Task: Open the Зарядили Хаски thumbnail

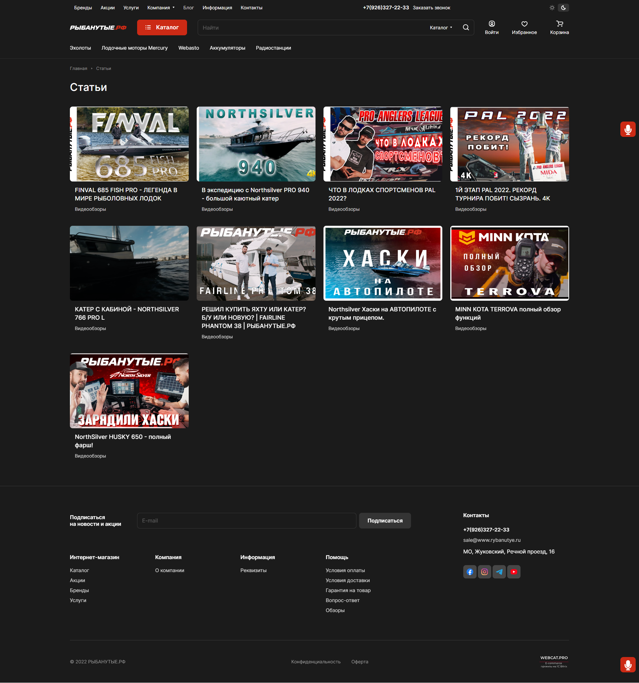Action: point(129,391)
